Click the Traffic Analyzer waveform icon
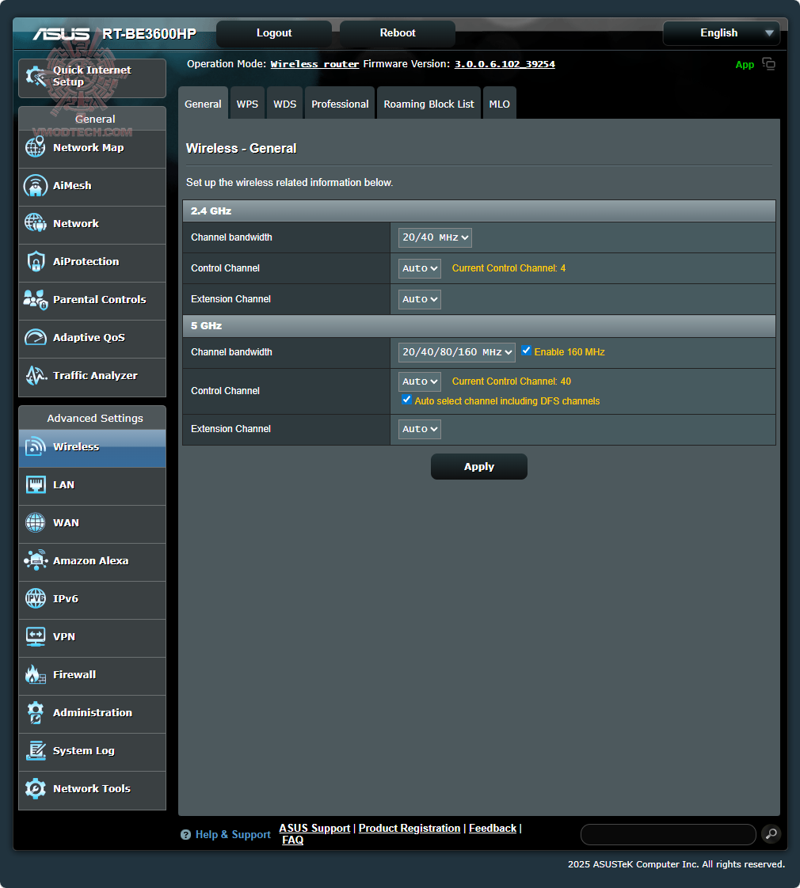 35,375
